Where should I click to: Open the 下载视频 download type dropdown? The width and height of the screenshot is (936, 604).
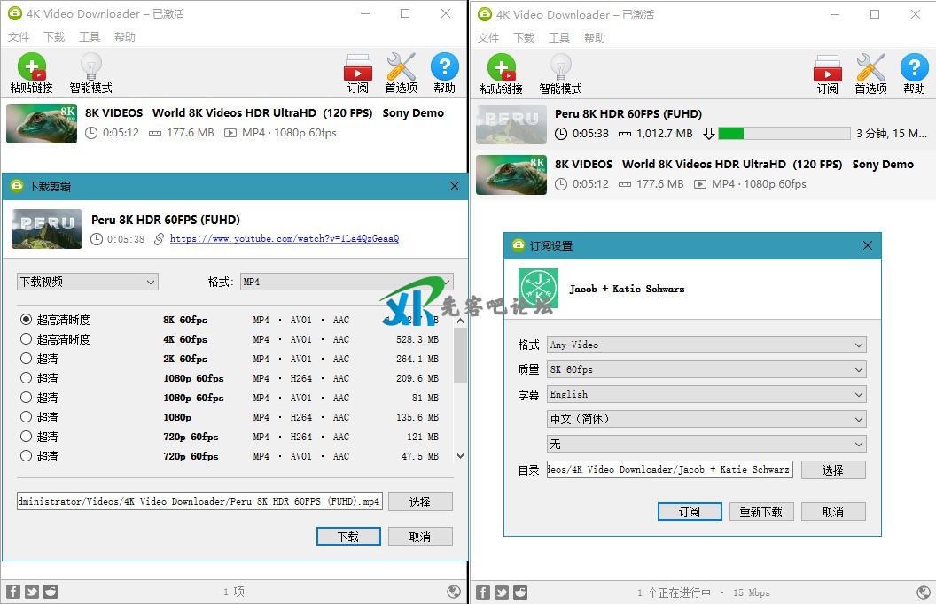coord(87,282)
